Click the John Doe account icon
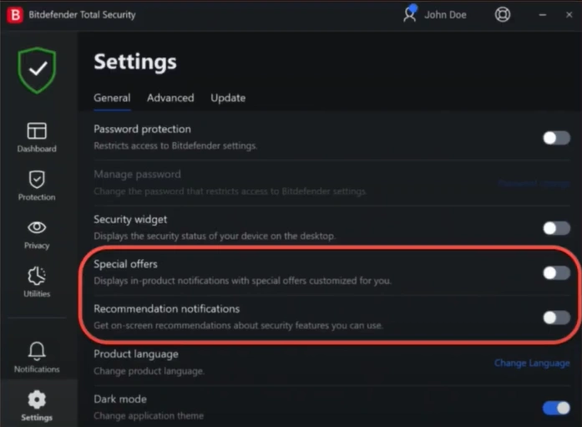The height and width of the screenshot is (427, 582). (x=409, y=14)
